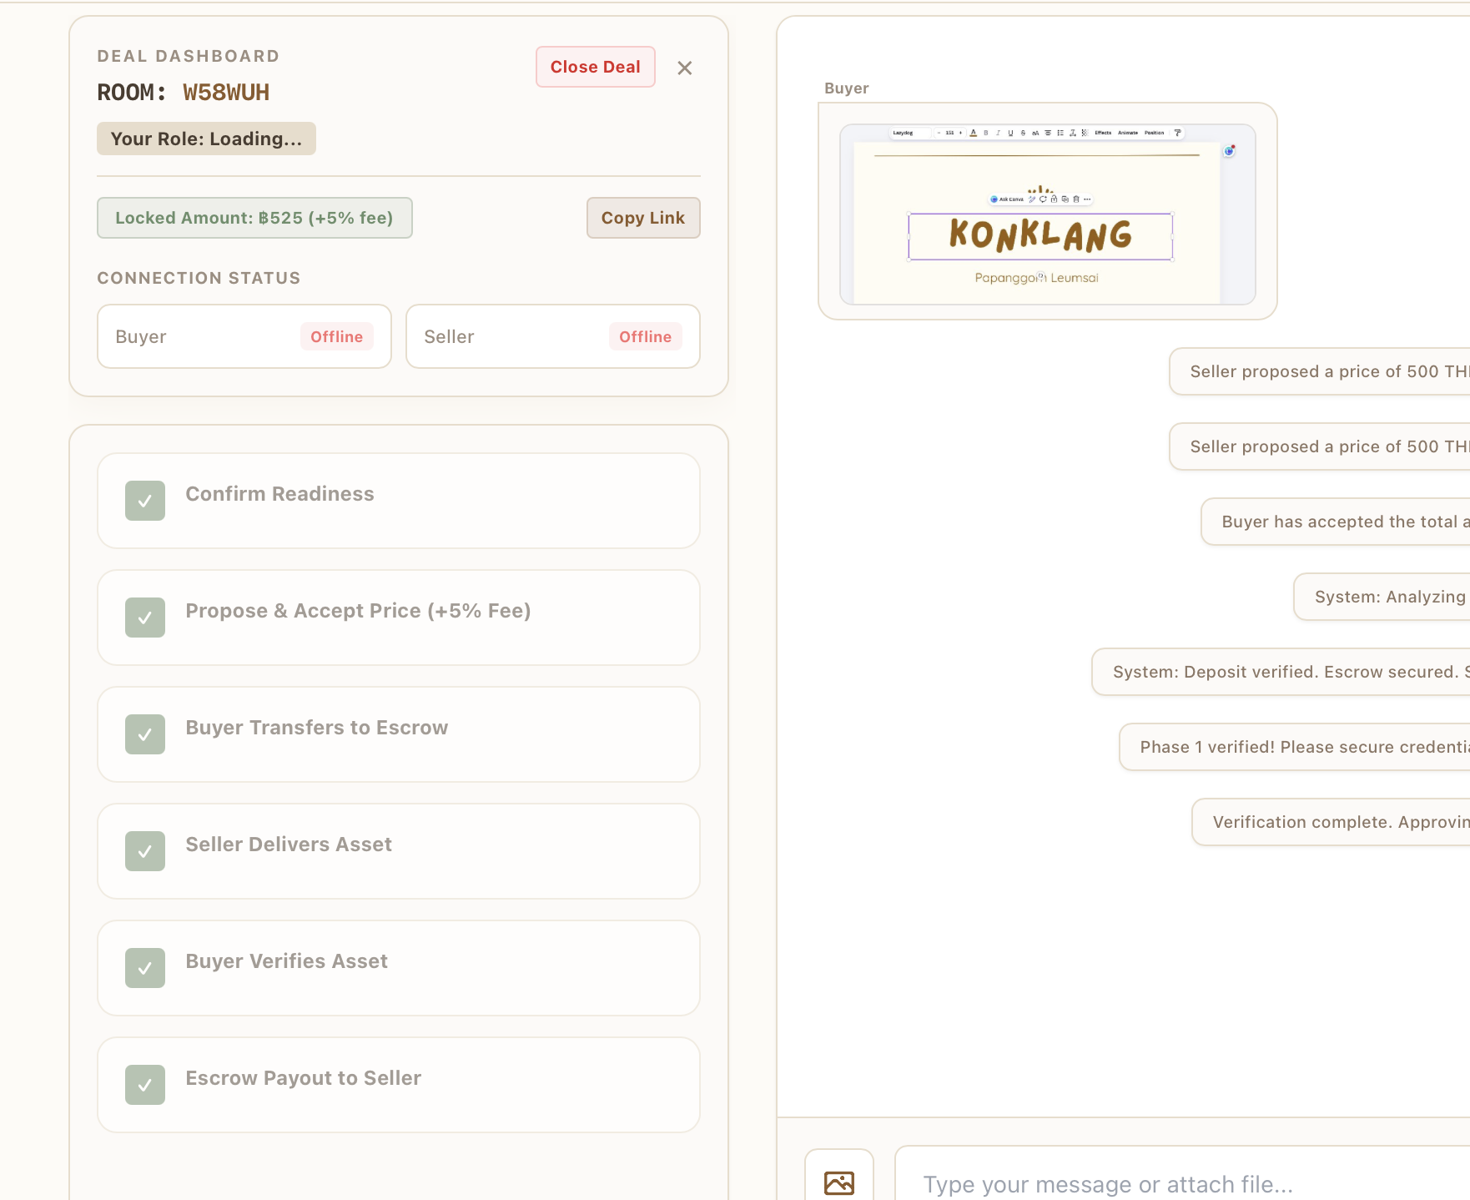The height and width of the screenshot is (1200, 1470).
Task: Toggle the Confirm Readiness checkbox
Action: pos(145,501)
